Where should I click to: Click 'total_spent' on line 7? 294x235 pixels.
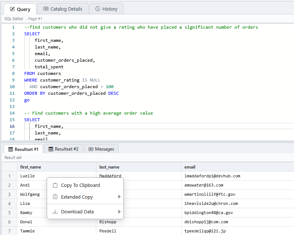coord(49,67)
